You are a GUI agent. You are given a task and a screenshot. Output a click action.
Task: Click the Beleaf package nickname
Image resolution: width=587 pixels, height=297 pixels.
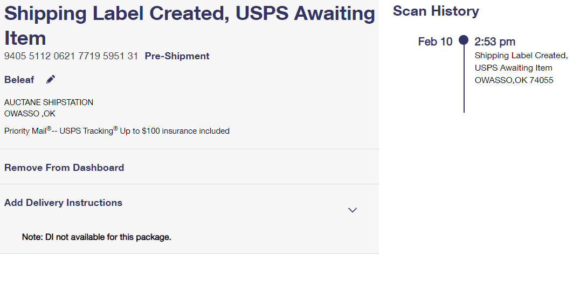(19, 80)
